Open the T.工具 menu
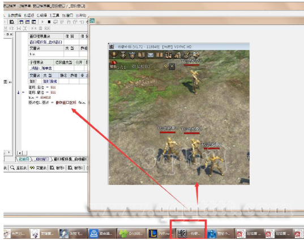304x240 pixels. [54, 15]
